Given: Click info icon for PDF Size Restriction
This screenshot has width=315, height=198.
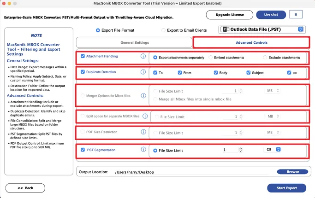Looking at the screenshot, I should click(x=143, y=132).
